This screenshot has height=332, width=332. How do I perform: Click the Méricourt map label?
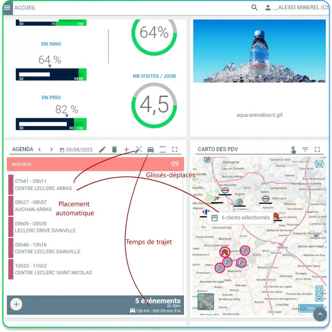pos(279,198)
